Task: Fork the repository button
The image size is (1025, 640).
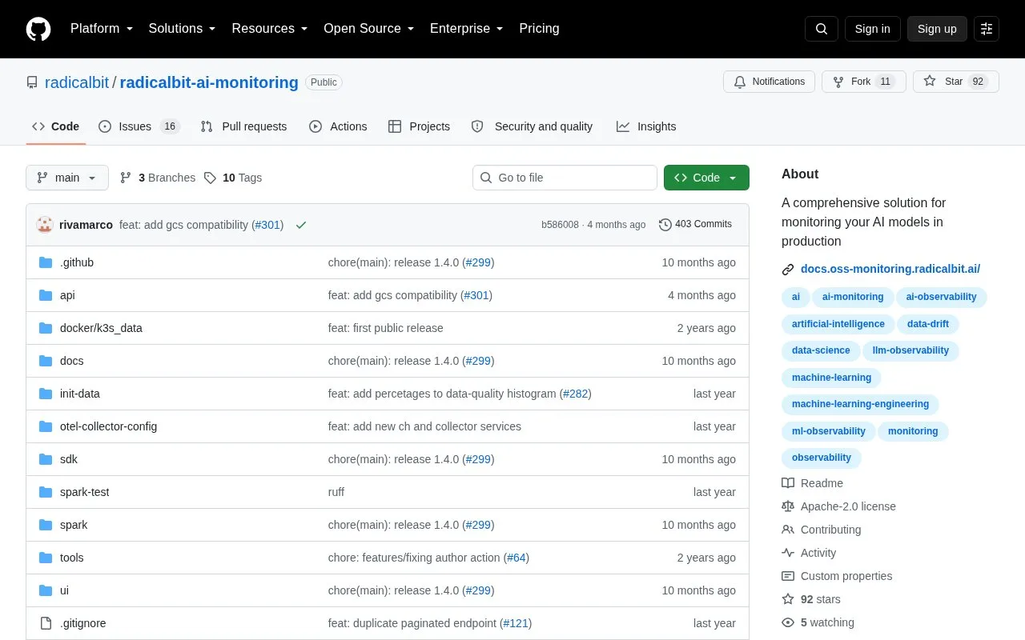Action: point(864,82)
